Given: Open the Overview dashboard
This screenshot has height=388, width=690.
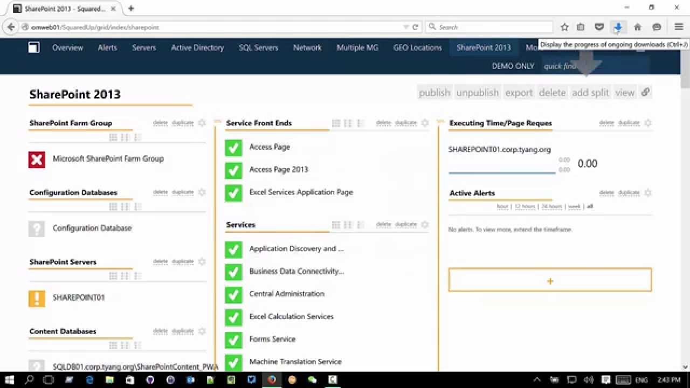Looking at the screenshot, I should tap(67, 47).
